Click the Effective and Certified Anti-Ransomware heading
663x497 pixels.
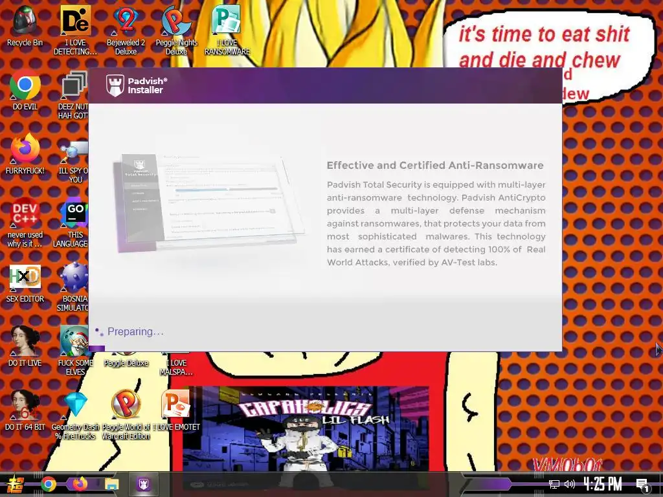click(x=435, y=165)
